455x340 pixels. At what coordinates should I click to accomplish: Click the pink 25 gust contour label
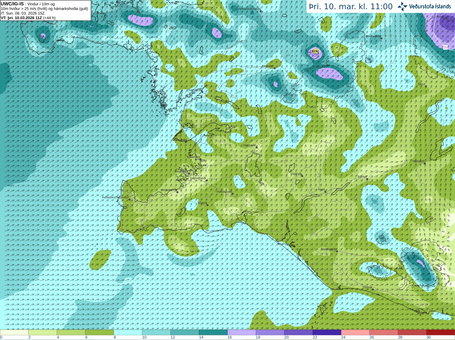pos(445,47)
